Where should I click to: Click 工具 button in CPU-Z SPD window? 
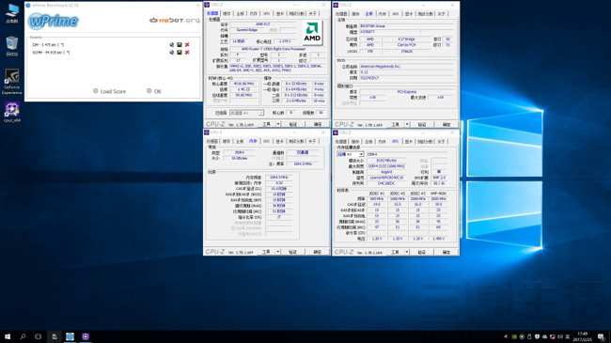pyautogui.click(x=395, y=252)
